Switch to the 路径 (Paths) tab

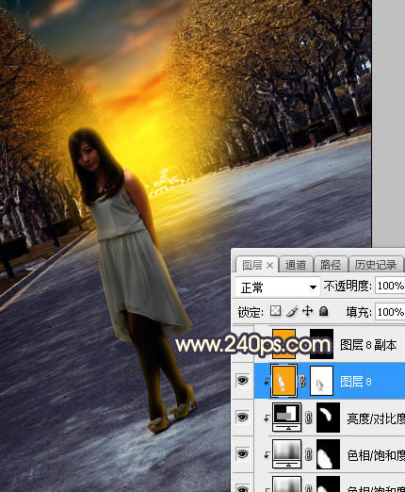(331, 265)
